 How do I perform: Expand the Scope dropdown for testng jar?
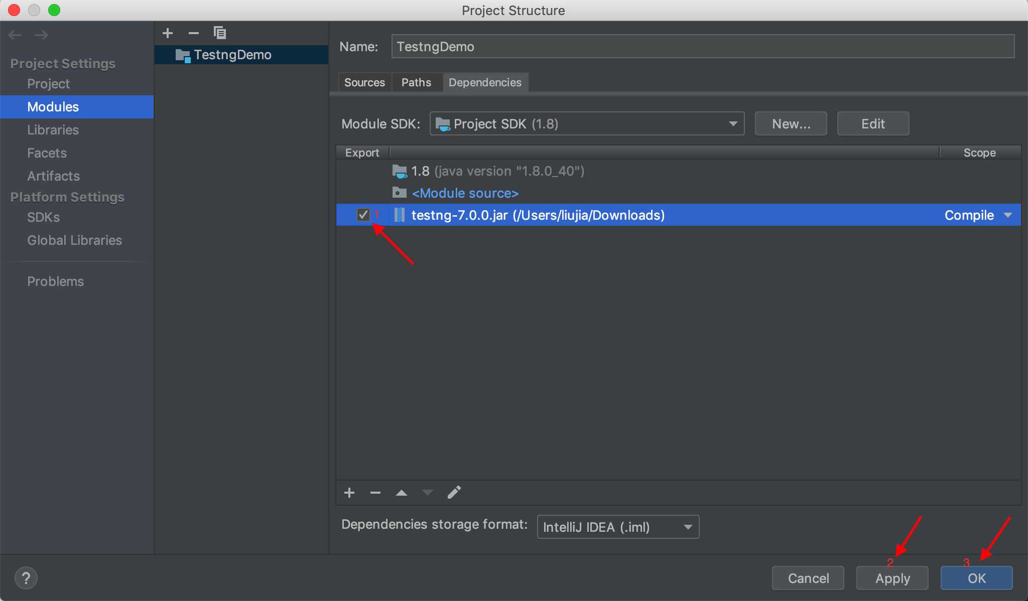(1008, 215)
